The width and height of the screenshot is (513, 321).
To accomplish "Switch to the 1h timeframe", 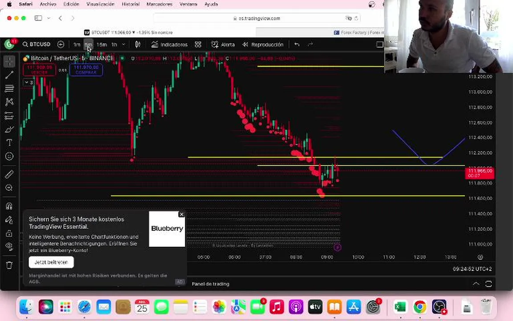I will tap(114, 45).
